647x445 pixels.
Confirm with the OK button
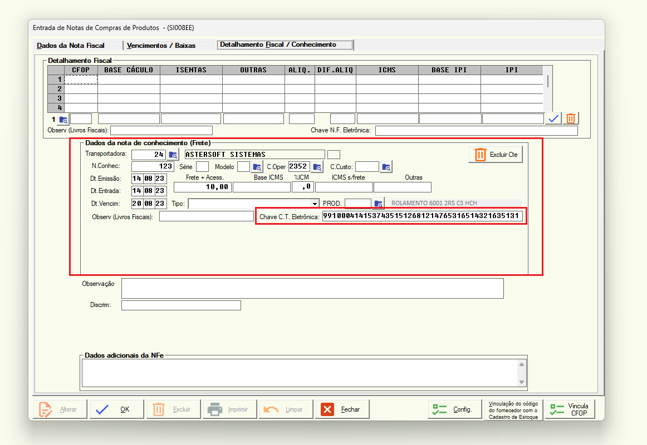click(117, 409)
